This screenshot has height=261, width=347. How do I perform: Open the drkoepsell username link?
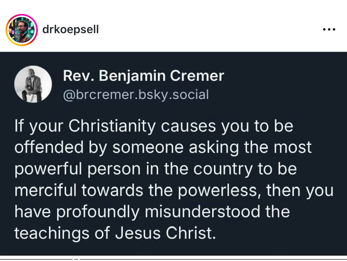point(71,29)
